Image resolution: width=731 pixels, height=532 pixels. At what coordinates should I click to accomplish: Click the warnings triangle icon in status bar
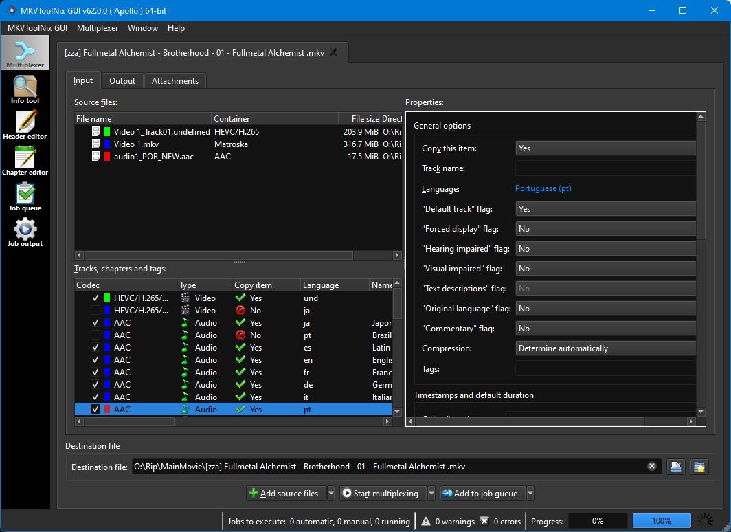(426, 521)
